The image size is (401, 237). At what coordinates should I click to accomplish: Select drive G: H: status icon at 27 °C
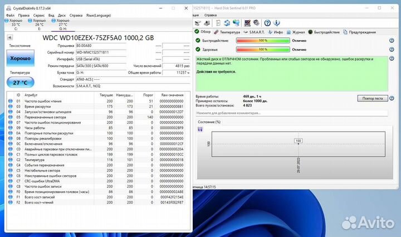53,21
